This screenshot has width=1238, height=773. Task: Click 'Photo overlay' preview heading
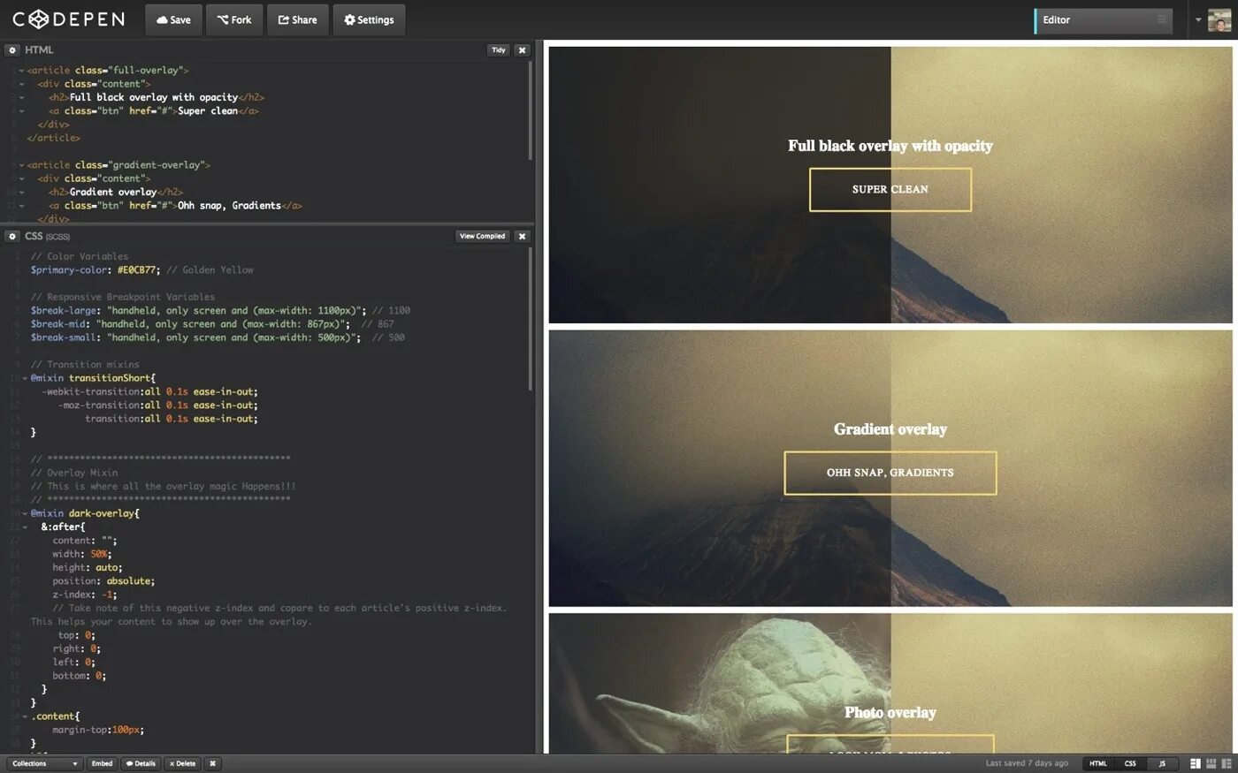(x=890, y=712)
